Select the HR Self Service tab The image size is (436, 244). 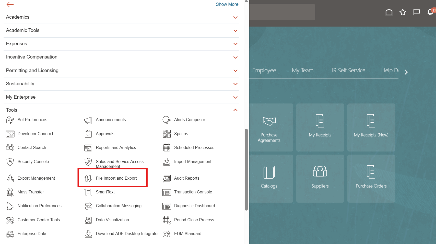pos(347,71)
